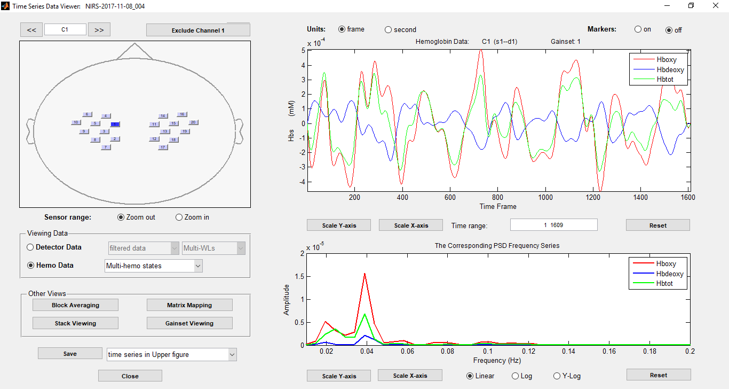Enable Zoom in for sensor range
The width and height of the screenshot is (729, 389).
[x=179, y=217]
